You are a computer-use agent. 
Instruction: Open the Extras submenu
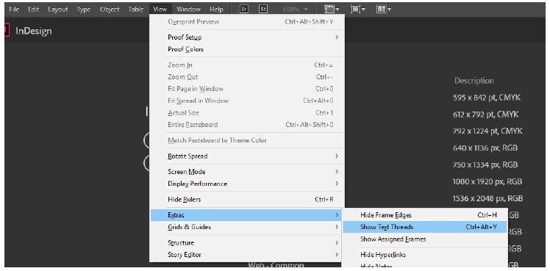pos(247,215)
